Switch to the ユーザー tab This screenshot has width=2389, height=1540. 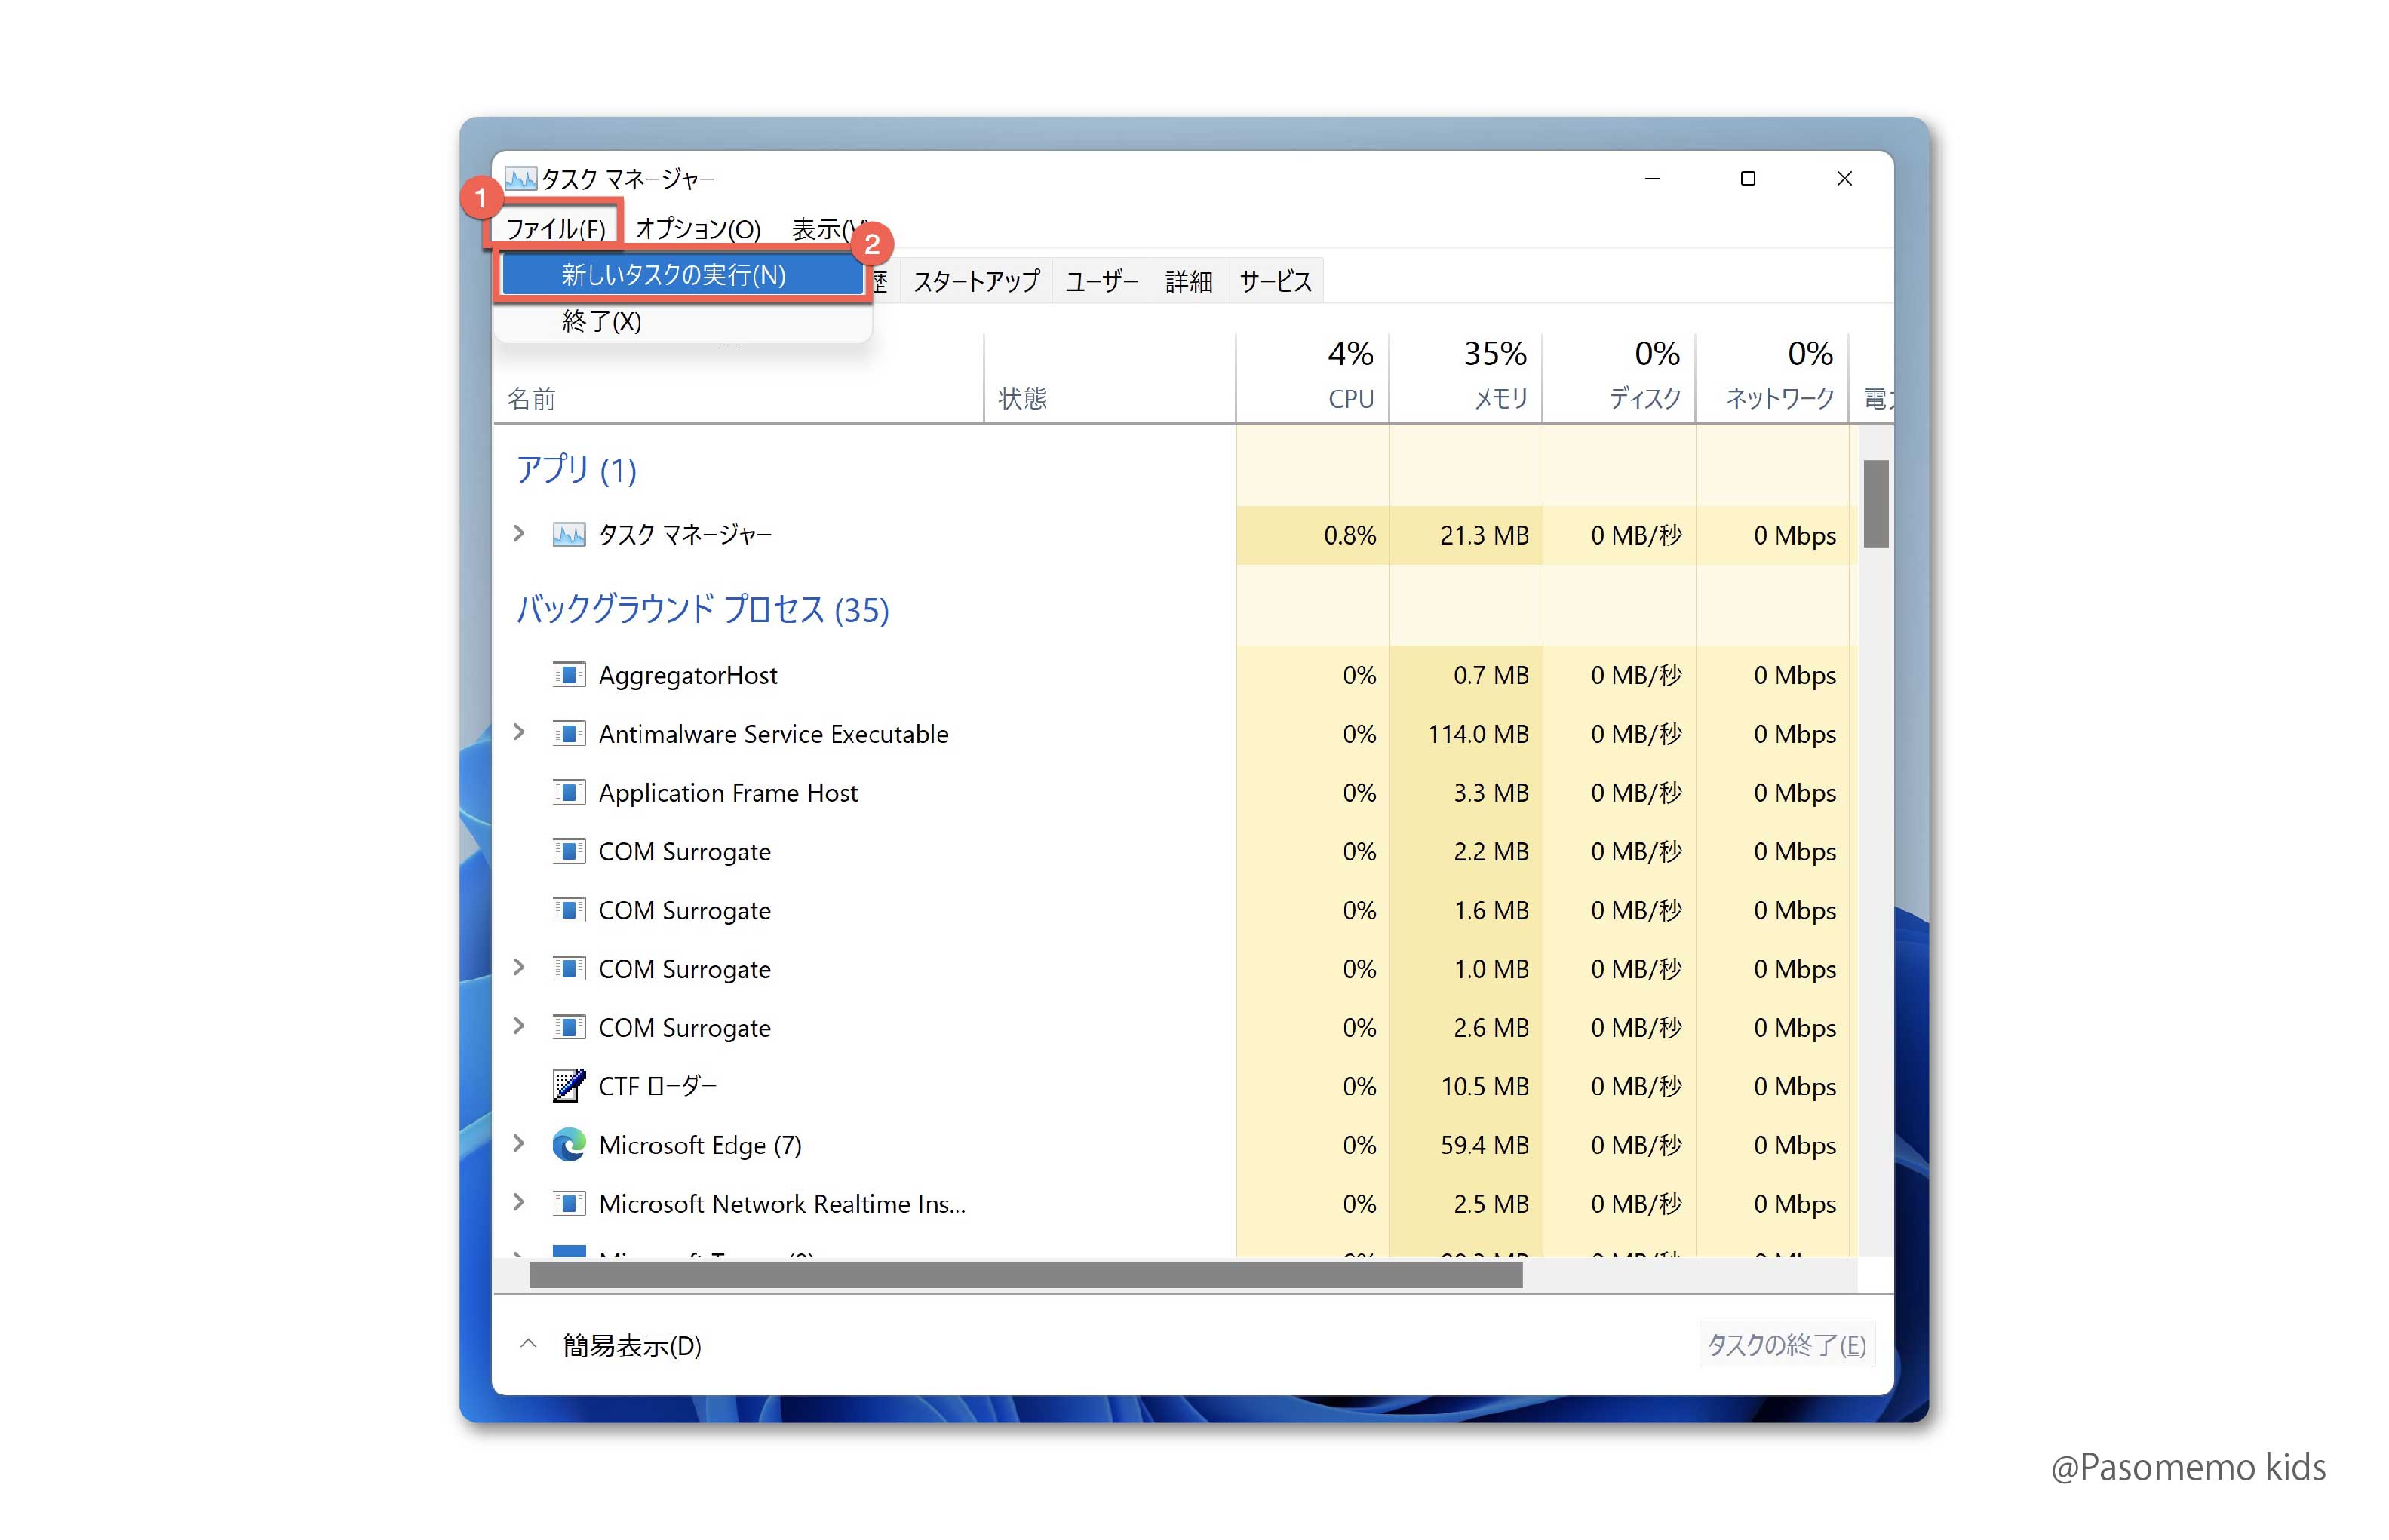point(1101,282)
